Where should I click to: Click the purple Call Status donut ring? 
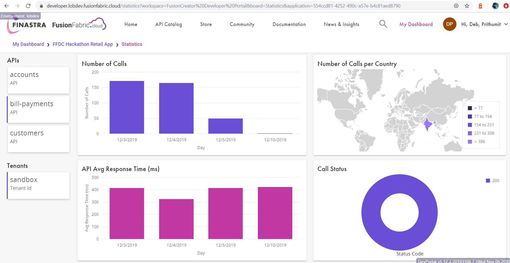[x=371, y=213]
